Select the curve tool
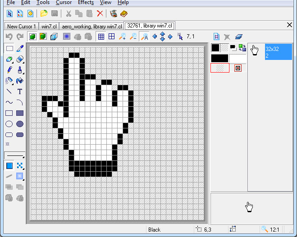Image resolution: width=297 pixels, height=237 pixels. coord(9,102)
